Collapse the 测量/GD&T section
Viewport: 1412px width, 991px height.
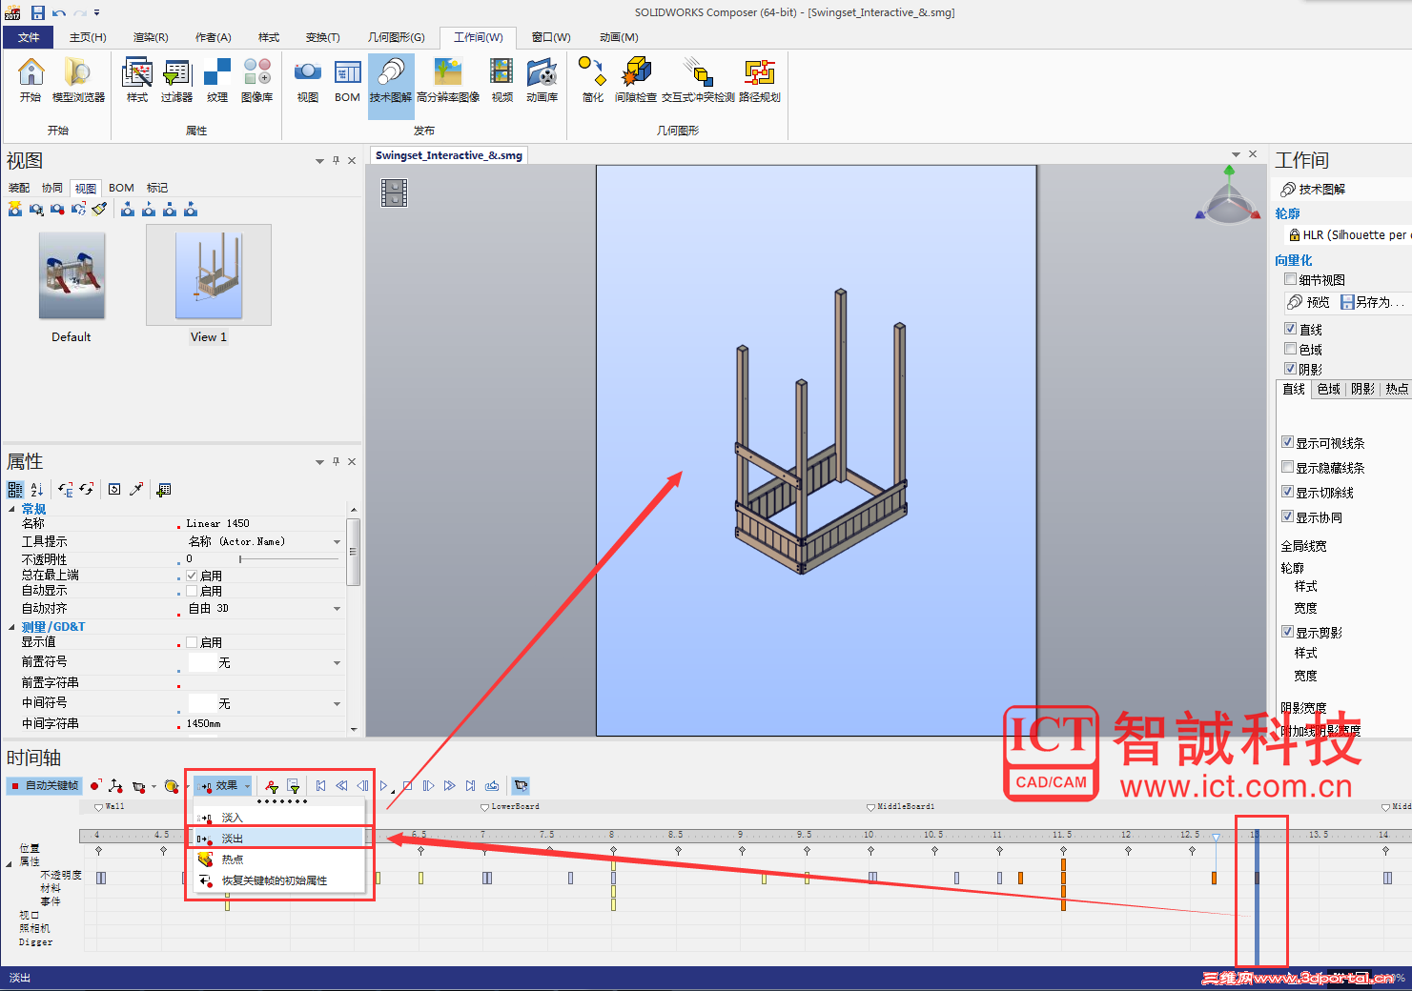click(x=12, y=627)
